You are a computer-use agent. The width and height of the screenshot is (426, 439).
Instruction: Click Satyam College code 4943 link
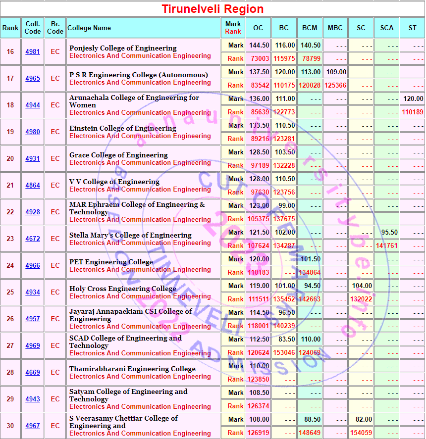tap(33, 399)
